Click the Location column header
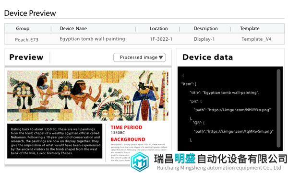 pos(159,28)
